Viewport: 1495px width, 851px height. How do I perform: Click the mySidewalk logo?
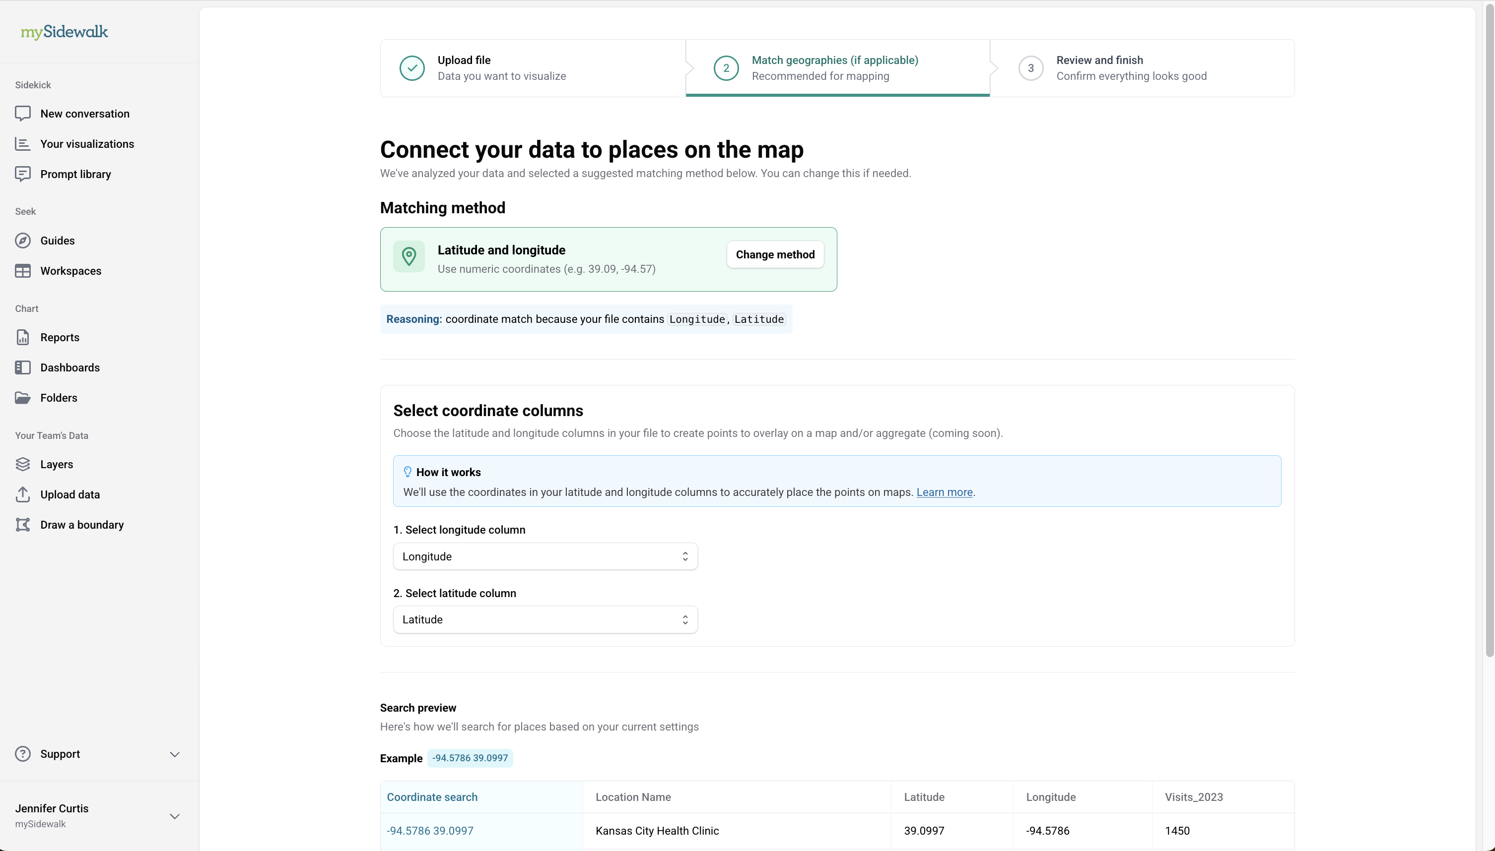(65, 32)
